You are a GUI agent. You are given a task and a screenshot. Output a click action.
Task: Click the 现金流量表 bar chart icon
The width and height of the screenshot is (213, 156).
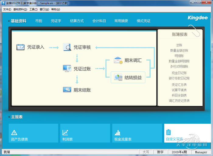pos(117,132)
